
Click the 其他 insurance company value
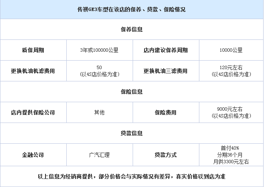[99, 113]
